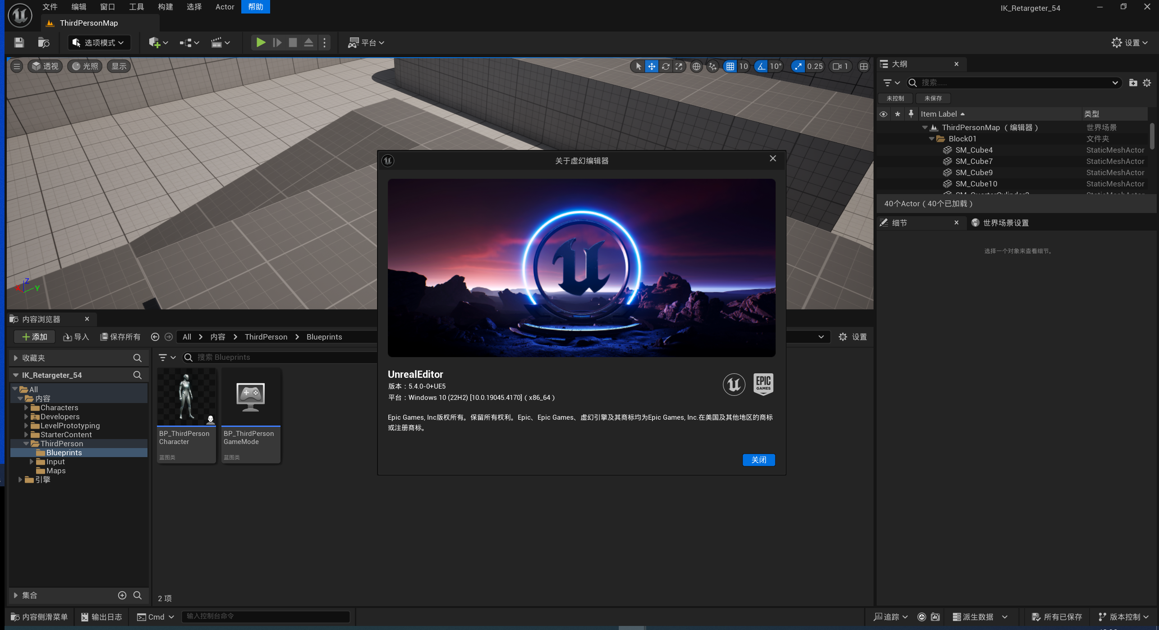Click the skip frame play button
1159x630 pixels.
tap(277, 43)
